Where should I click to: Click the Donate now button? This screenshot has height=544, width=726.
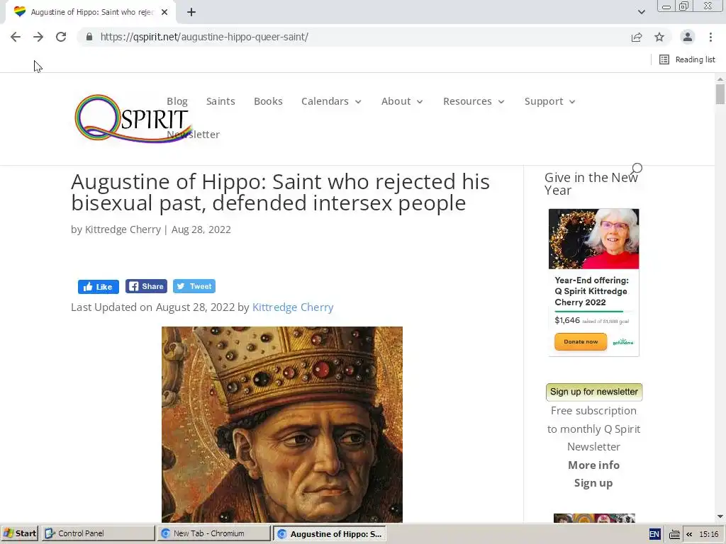(x=581, y=342)
